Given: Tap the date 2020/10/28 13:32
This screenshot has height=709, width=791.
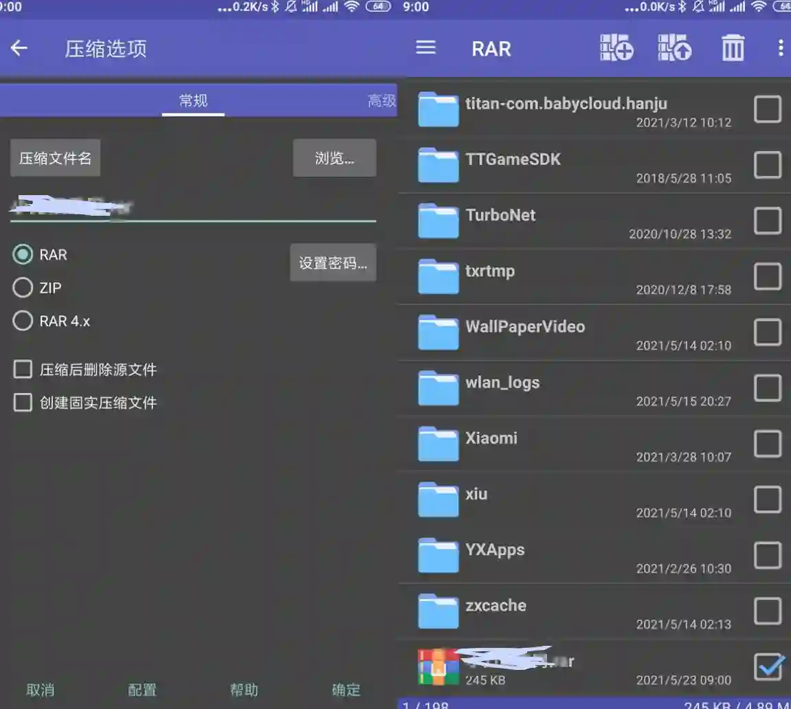Looking at the screenshot, I should click(680, 234).
